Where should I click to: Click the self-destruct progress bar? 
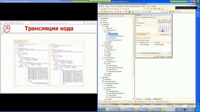coord(146,35)
